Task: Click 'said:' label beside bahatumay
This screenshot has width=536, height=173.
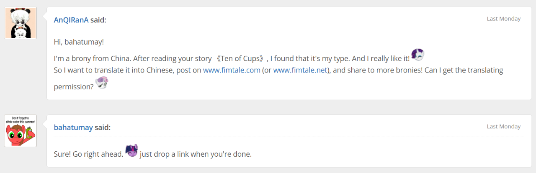Action: coord(103,127)
